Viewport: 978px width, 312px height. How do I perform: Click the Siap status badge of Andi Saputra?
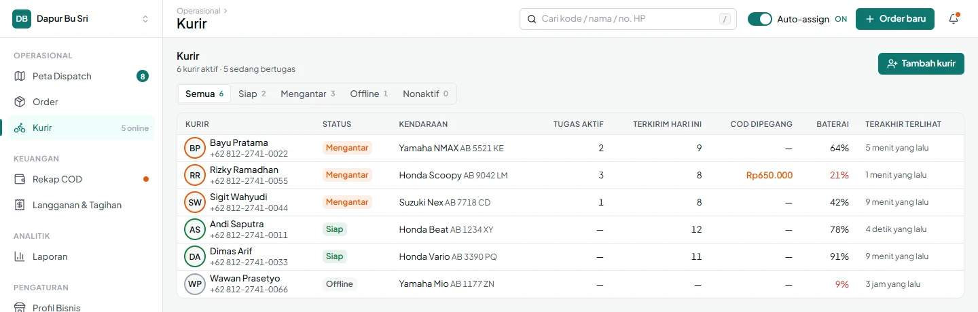pos(334,229)
